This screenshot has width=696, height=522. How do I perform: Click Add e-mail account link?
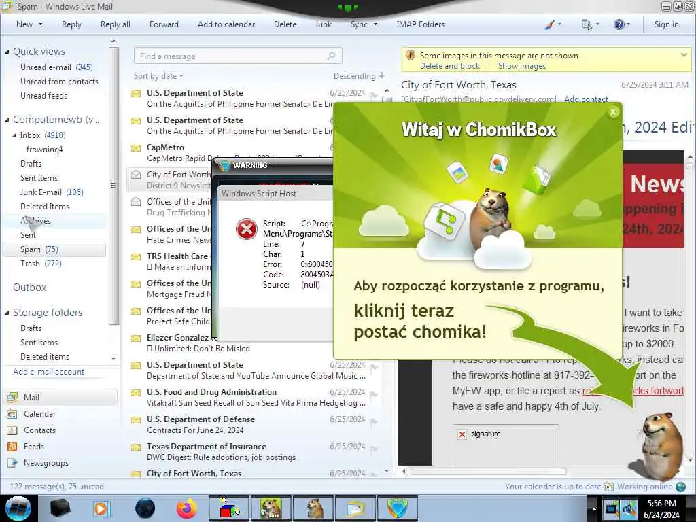click(48, 372)
